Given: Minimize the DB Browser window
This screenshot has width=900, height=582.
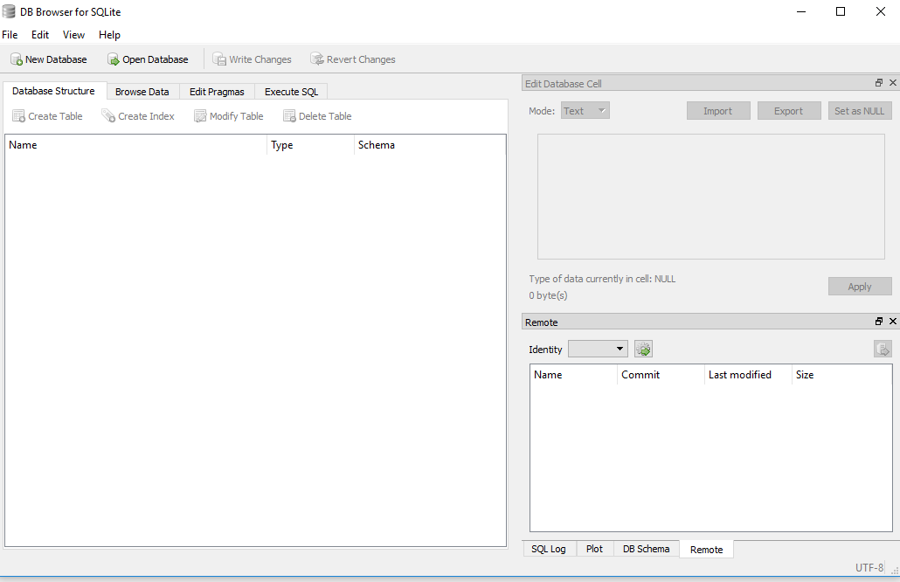Looking at the screenshot, I should (801, 11).
